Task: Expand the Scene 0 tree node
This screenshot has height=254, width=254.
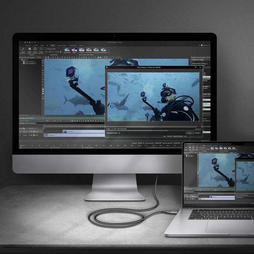Action: 22,60
